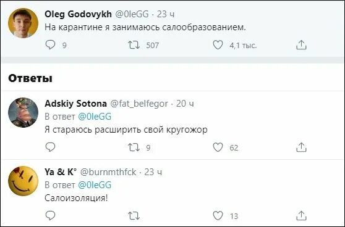Reply to Oleg Godovykh's tweet

coord(50,45)
